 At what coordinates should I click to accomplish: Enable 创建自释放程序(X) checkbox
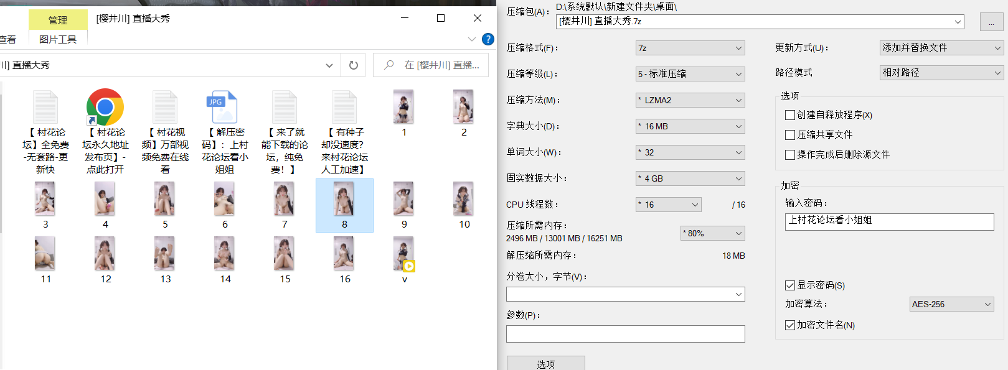[x=790, y=115]
